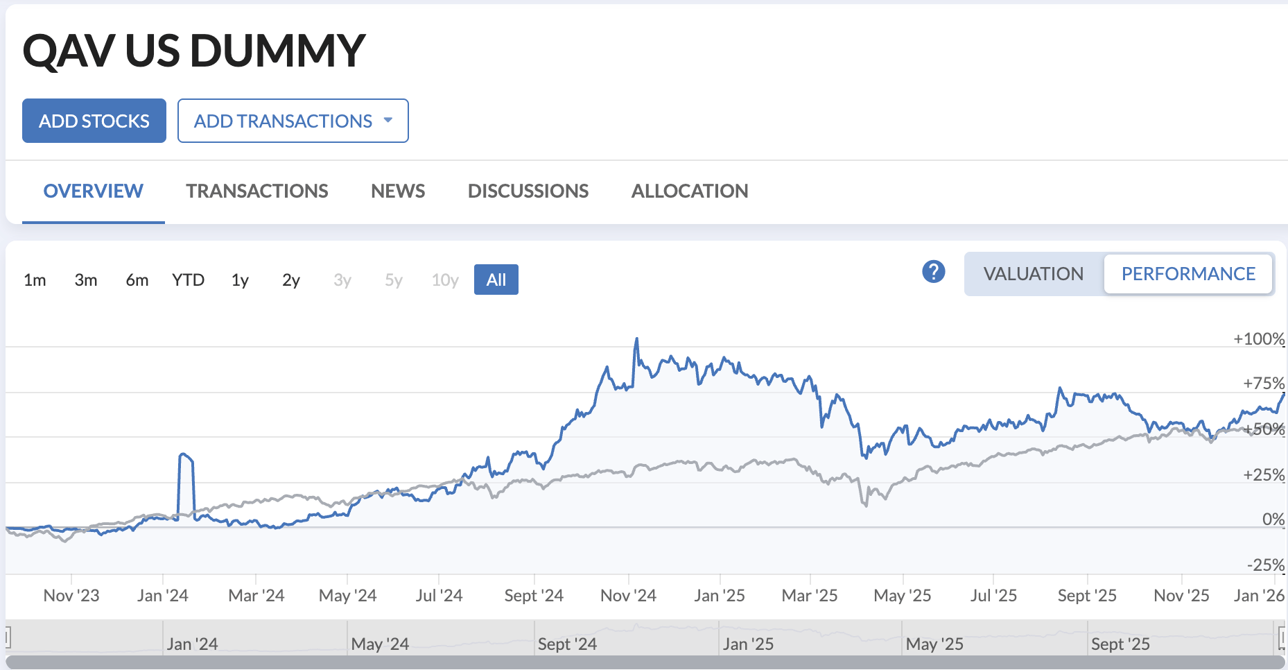Click the ADD STOCKS button
The width and height of the screenshot is (1288, 670).
(94, 121)
